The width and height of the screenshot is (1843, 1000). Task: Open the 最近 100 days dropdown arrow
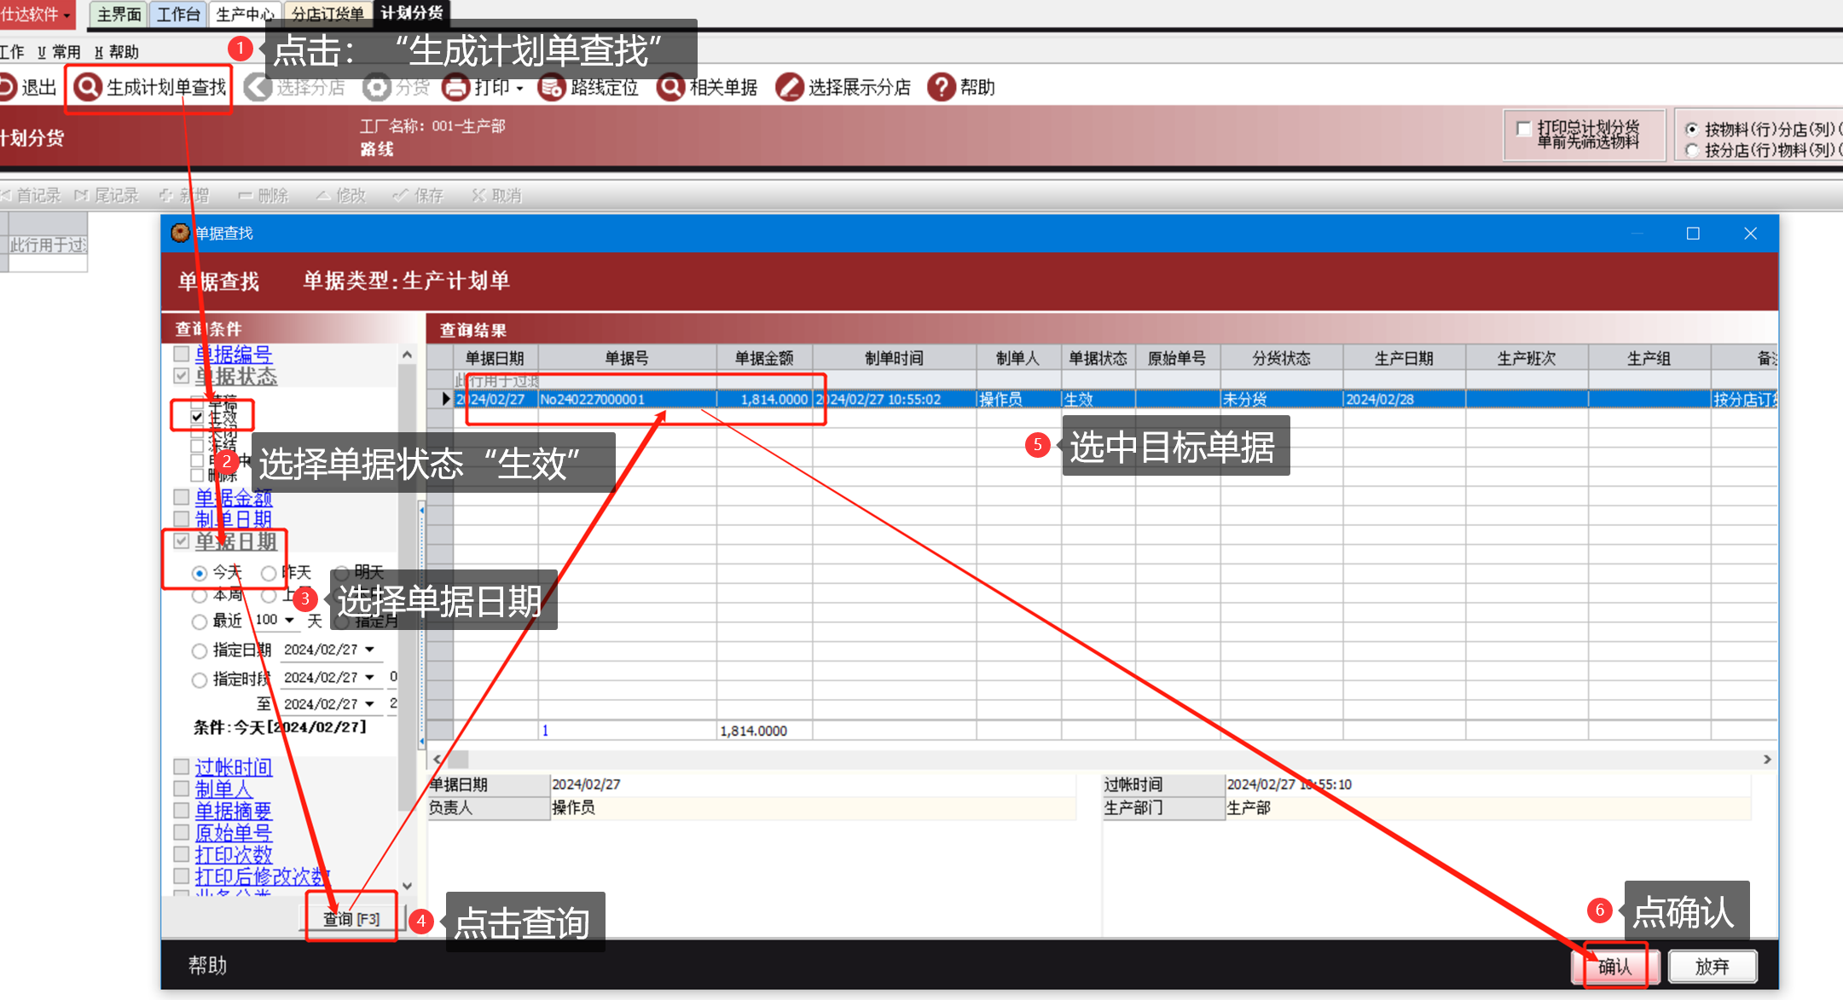click(x=290, y=620)
